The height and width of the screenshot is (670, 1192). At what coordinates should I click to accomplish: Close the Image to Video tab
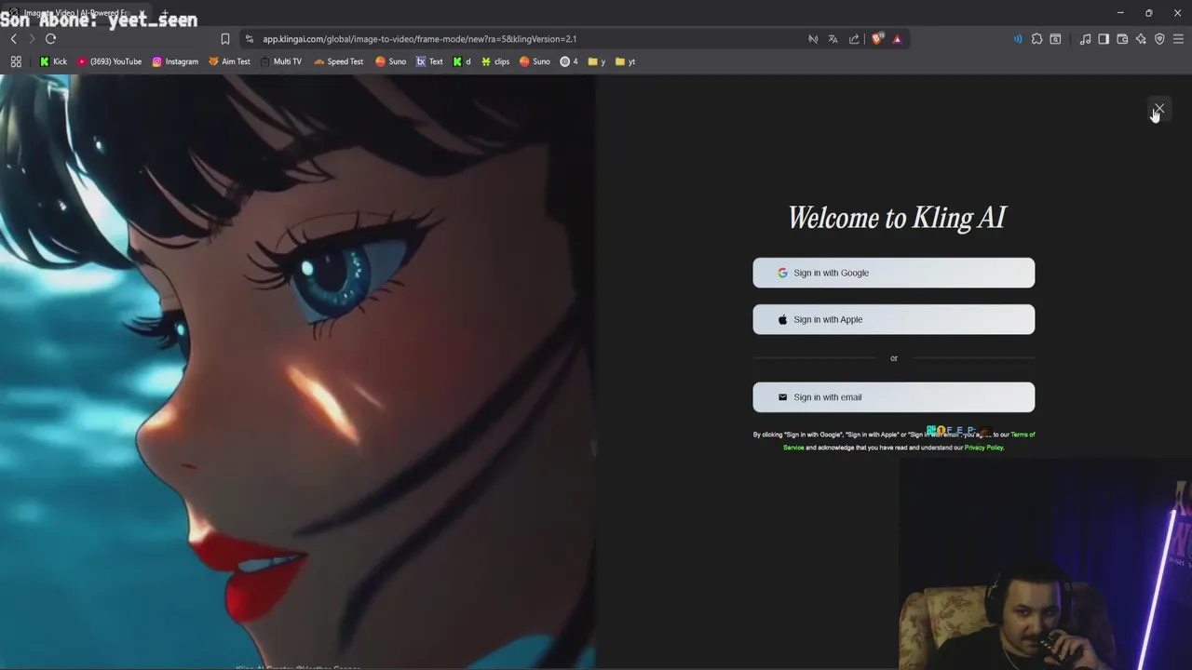(142, 13)
